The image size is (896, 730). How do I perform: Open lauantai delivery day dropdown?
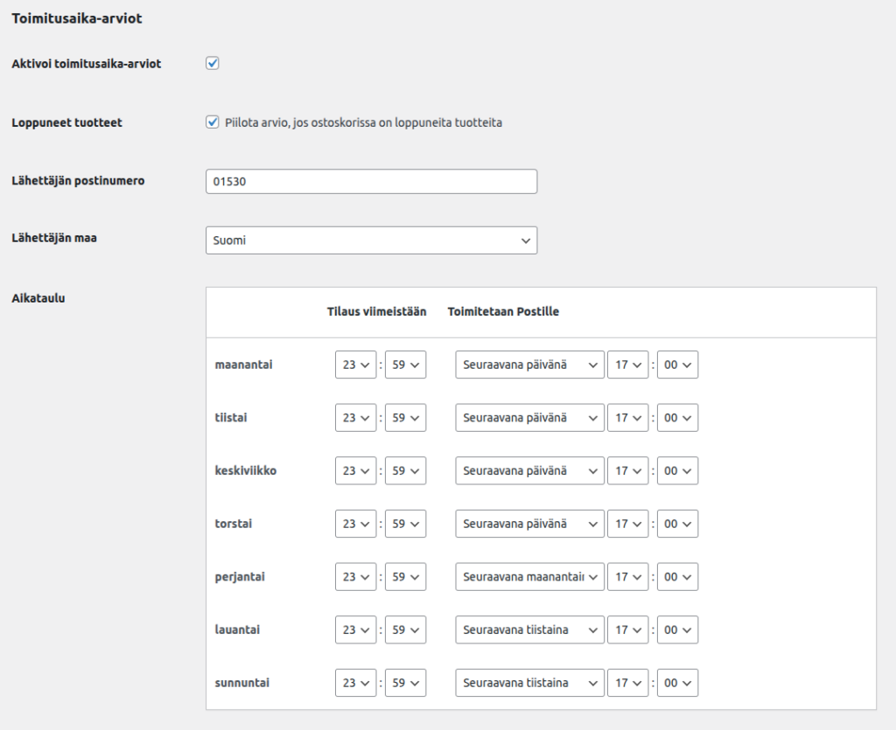coord(529,630)
